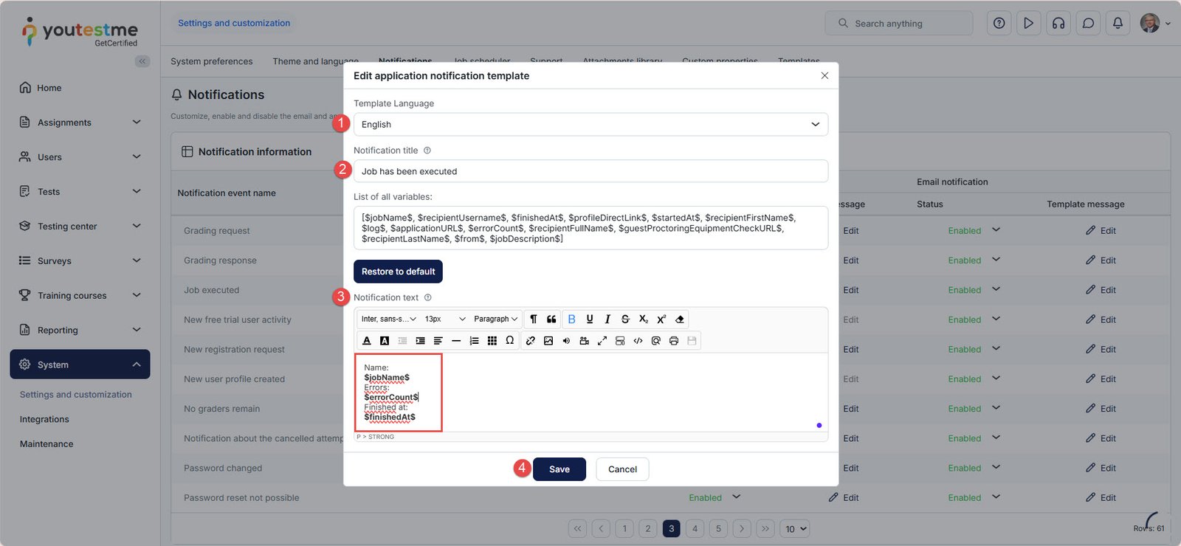Insert a table with the grid icon
The width and height of the screenshot is (1181, 546).
pos(492,341)
